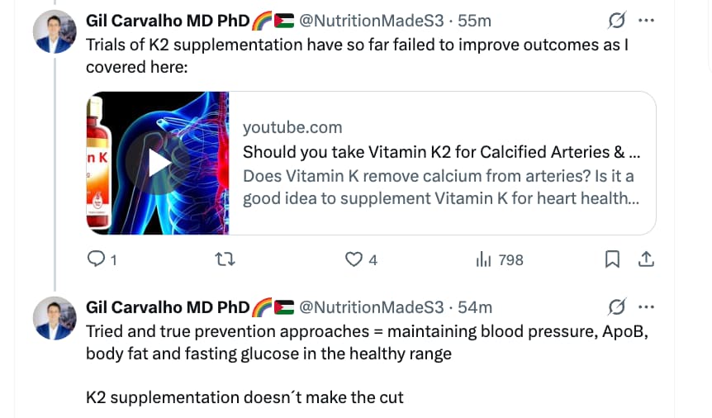The width and height of the screenshot is (712, 418).
Task: Repost the K2 trials tweet
Action: [x=225, y=259]
